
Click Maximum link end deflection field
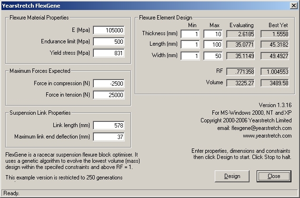[109, 137]
